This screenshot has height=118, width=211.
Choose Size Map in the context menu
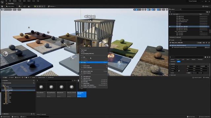(93, 82)
